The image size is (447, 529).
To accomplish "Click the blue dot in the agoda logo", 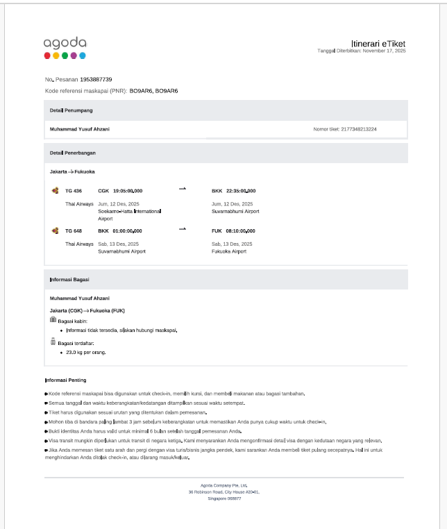I will pyautogui.click(x=83, y=55).
